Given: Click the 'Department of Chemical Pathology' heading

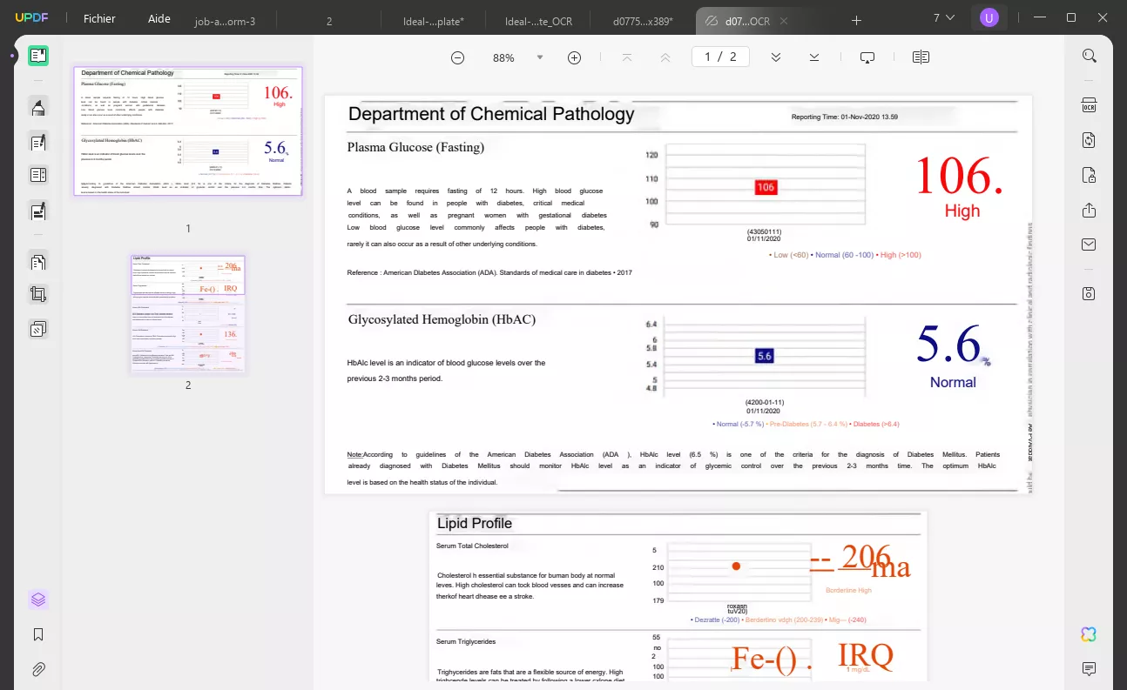Looking at the screenshot, I should (x=491, y=114).
